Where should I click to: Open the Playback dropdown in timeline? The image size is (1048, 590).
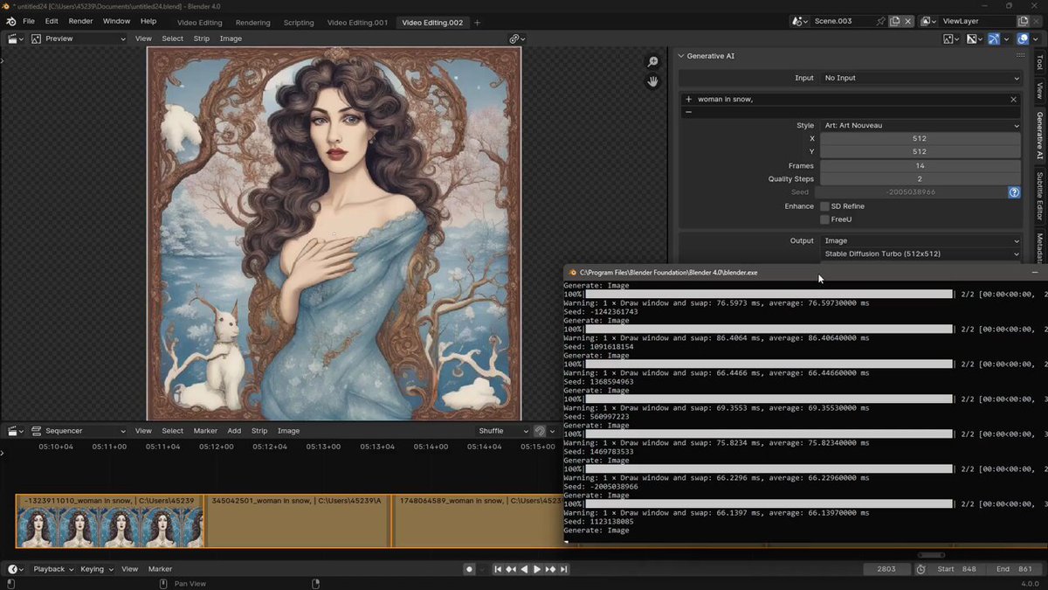pos(52,569)
